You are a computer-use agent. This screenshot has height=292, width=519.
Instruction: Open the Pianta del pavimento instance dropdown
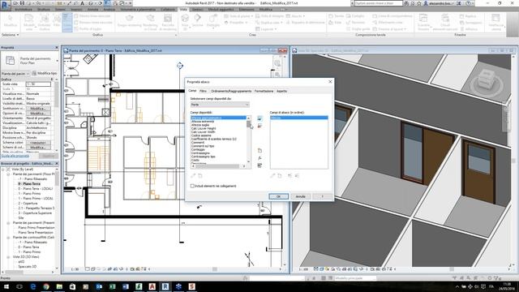point(15,74)
